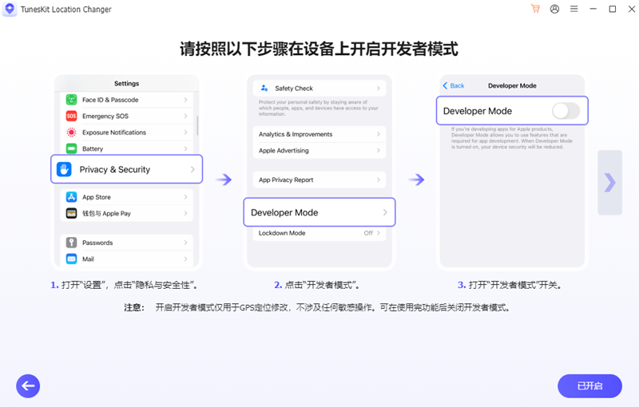
Task: Click "Apple Advertising" text
Action: click(284, 151)
